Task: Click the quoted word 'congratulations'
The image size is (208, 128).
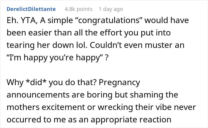Action: pos(108,21)
